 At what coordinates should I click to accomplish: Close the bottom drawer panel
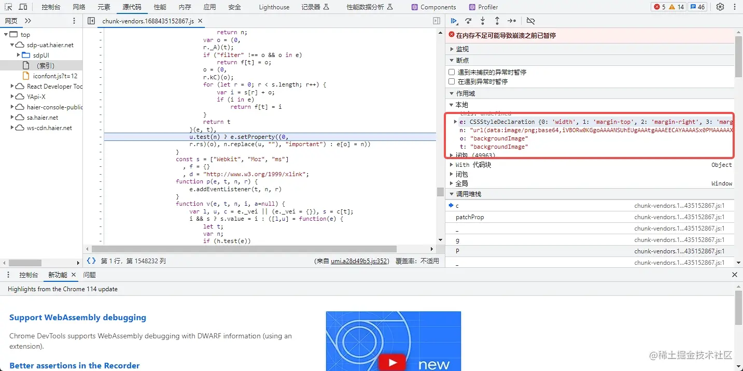click(x=735, y=275)
